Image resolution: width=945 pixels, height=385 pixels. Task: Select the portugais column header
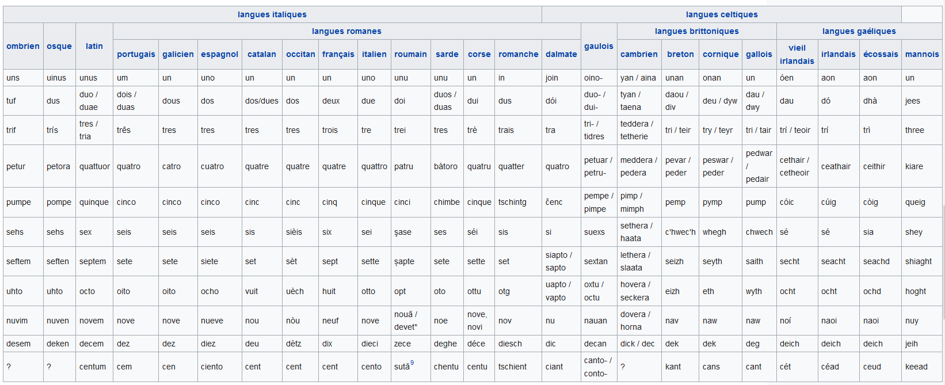[136, 54]
